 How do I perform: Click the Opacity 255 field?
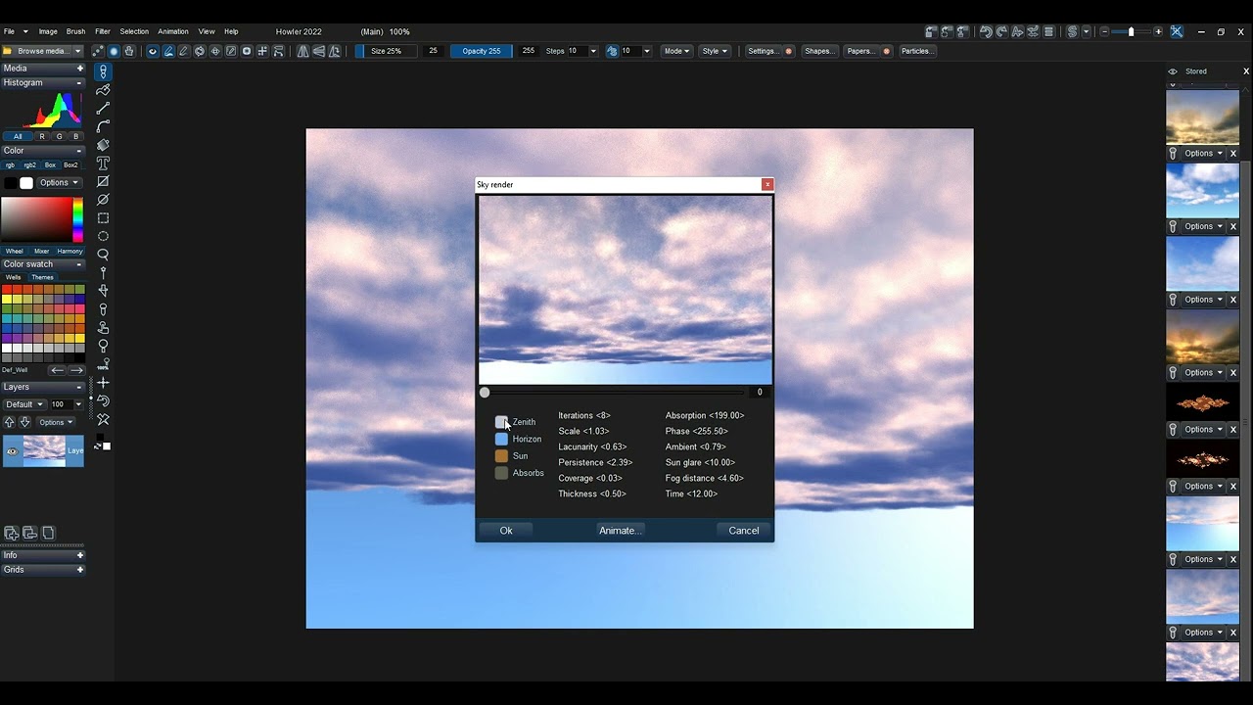pyautogui.click(x=482, y=51)
